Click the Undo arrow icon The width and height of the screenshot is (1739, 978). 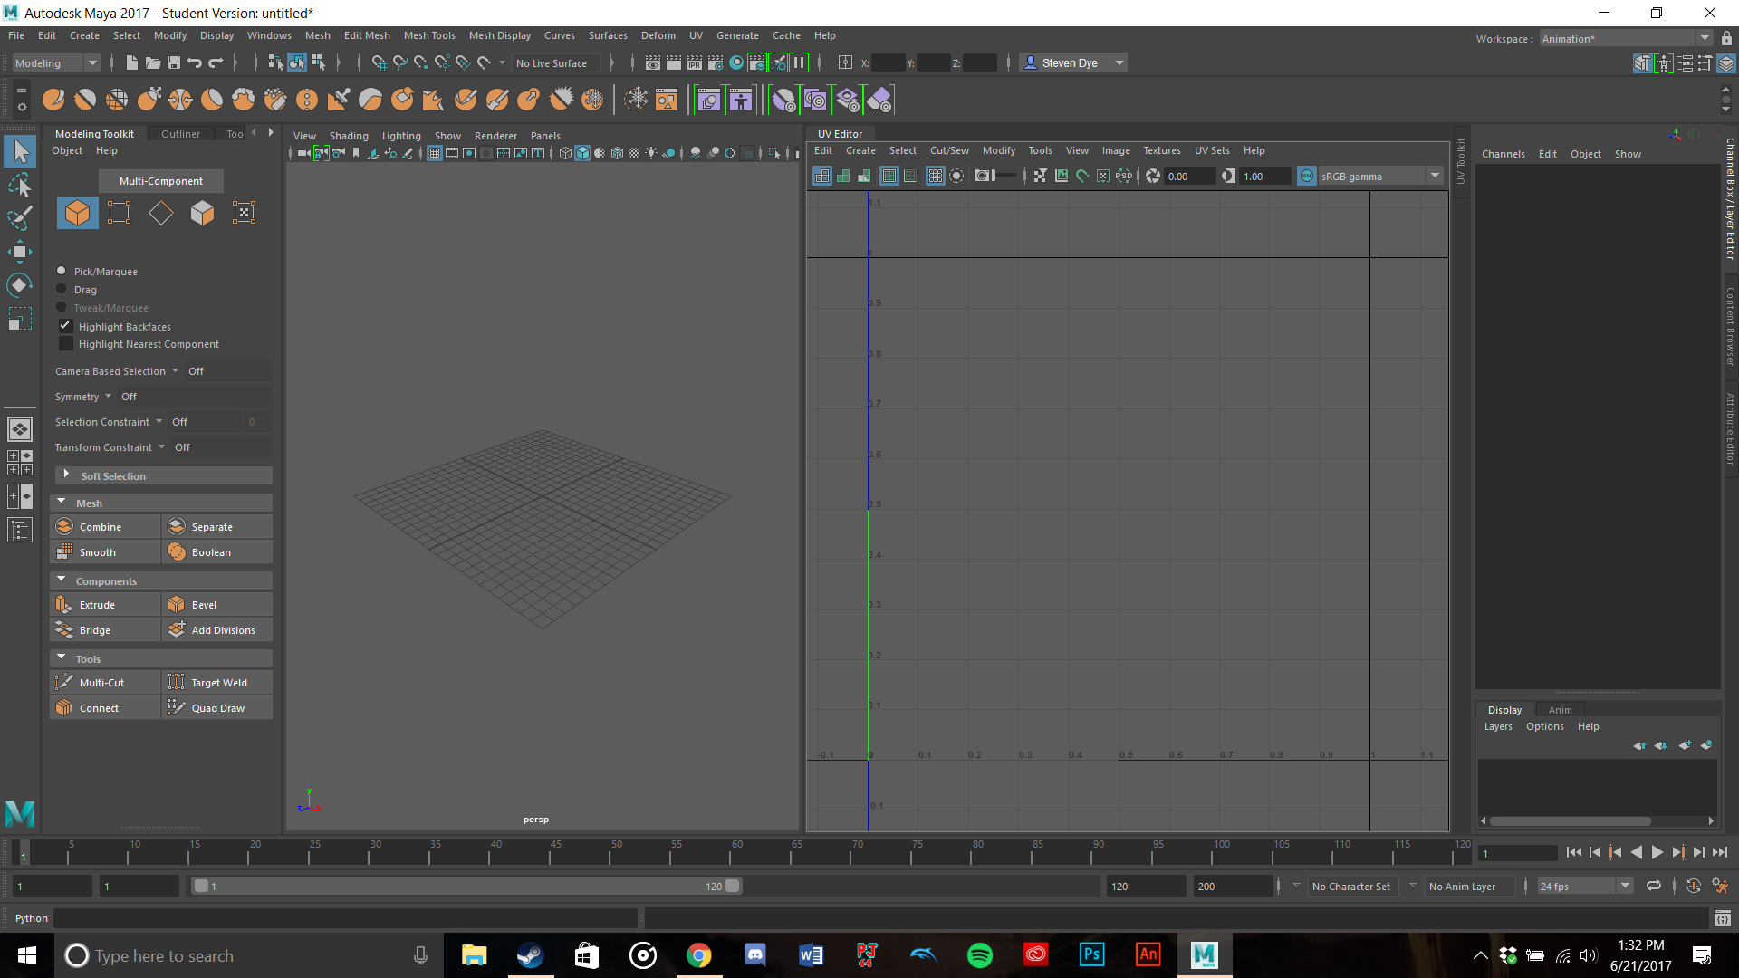[x=195, y=62]
